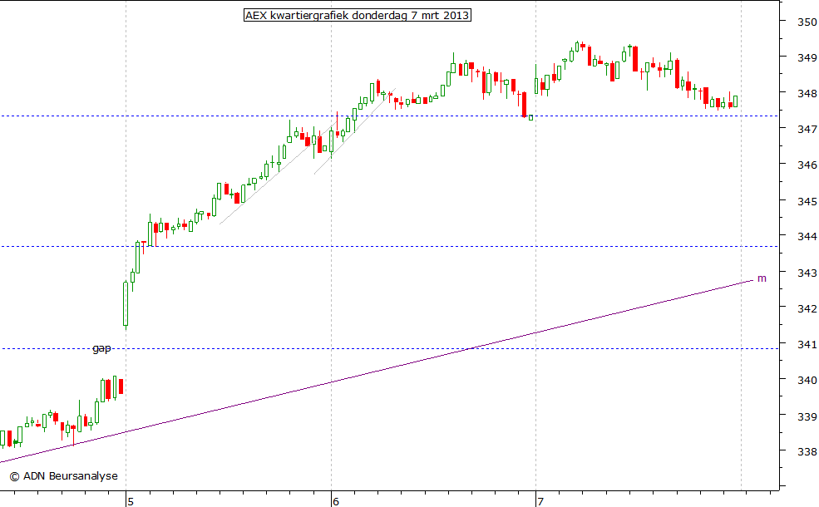
Task: Click the price axis value 349
Action: point(807,57)
